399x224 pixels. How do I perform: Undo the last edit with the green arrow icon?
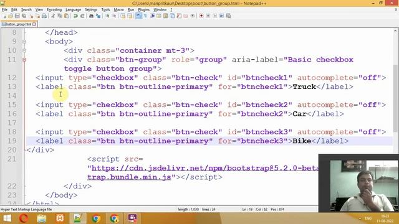point(75,16)
